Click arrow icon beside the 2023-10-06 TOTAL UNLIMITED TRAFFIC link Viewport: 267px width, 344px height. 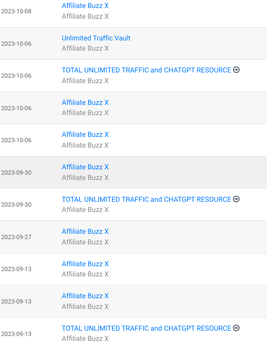(x=236, y=70)
